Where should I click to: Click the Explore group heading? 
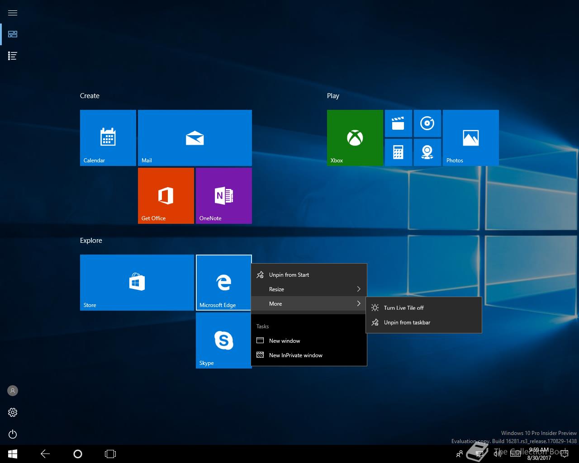click(91, 241)
